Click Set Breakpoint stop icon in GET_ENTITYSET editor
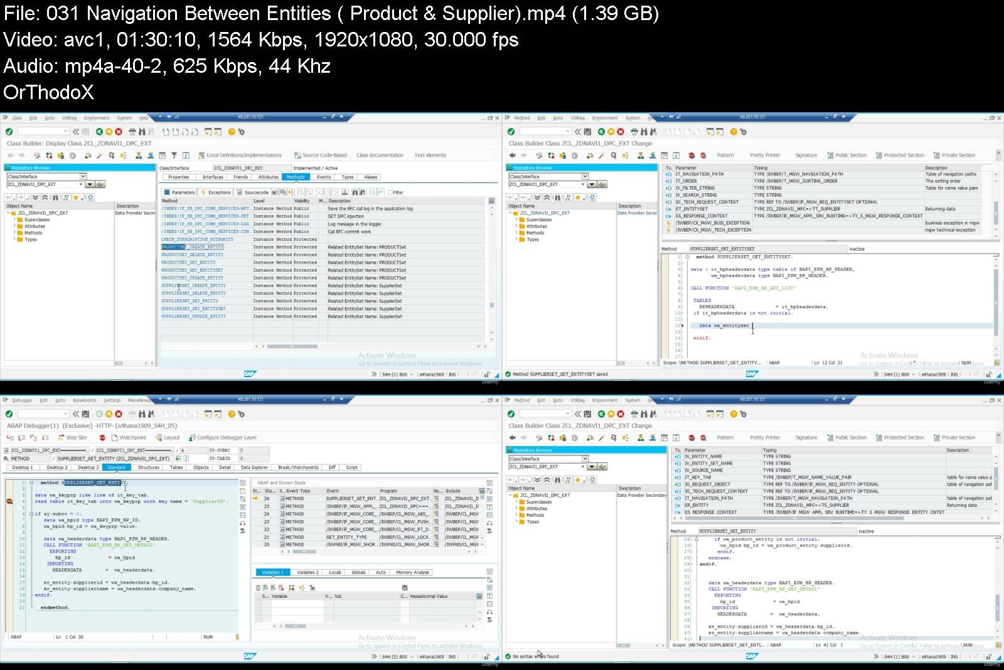Viewport: 1004px width, 670px height. tap(692, 156)
